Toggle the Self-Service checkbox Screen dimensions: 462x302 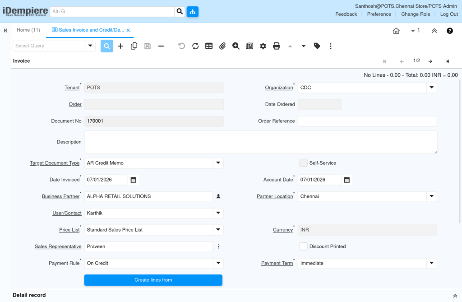pyautogui.click(x=304, y=163)
